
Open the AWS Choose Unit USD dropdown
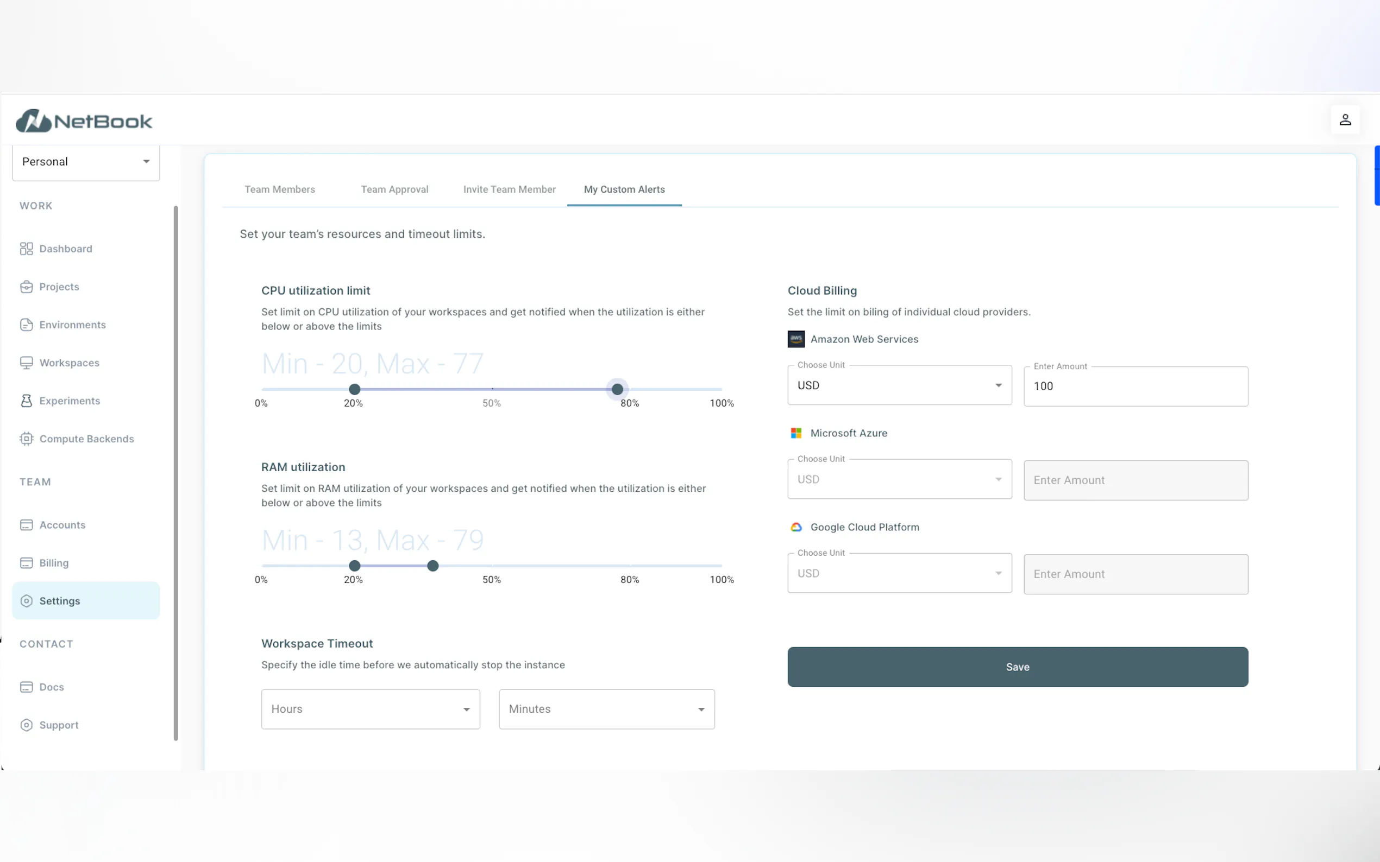[899, 385]
